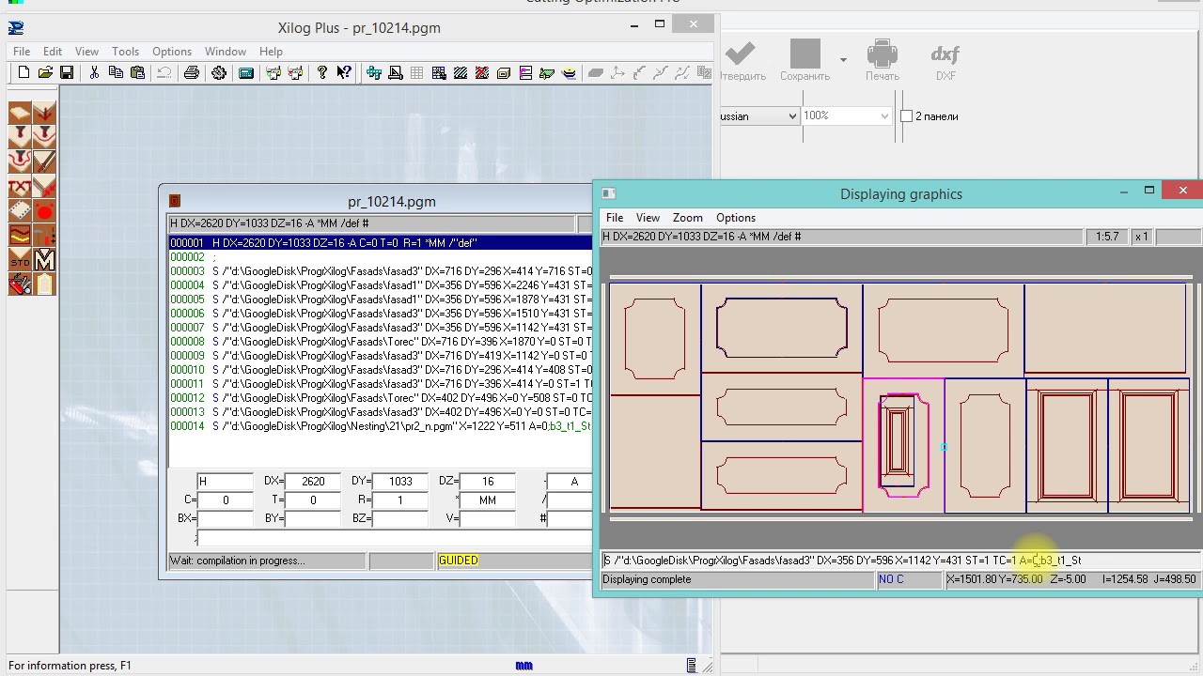The width and height of the screenshot is (1203, 676).
Task: Choose the single milling cutter tool
Action: [x=20, y=139]
